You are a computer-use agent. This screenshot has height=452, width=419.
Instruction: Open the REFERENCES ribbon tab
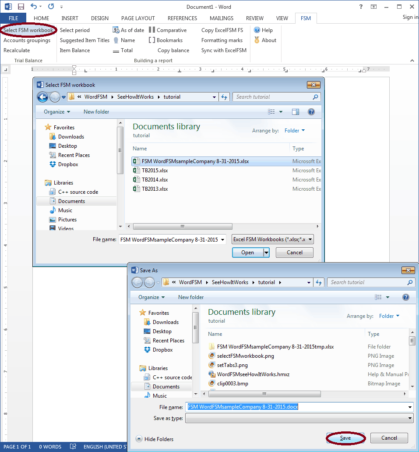182,18
